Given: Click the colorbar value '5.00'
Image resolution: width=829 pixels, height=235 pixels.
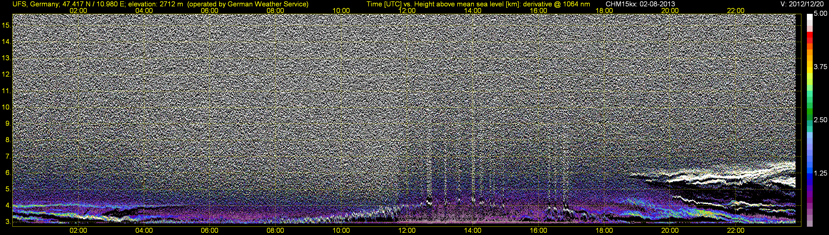Looking at the screenshot, I should tap(820, 14).
